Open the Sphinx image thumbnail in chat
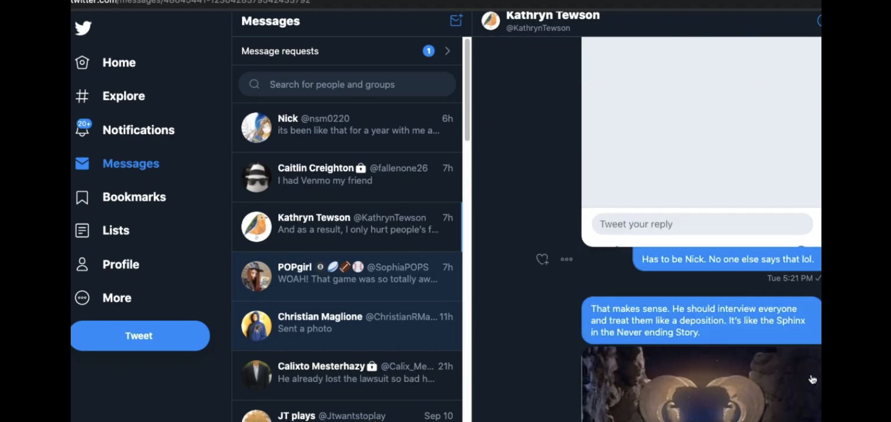 701,384
